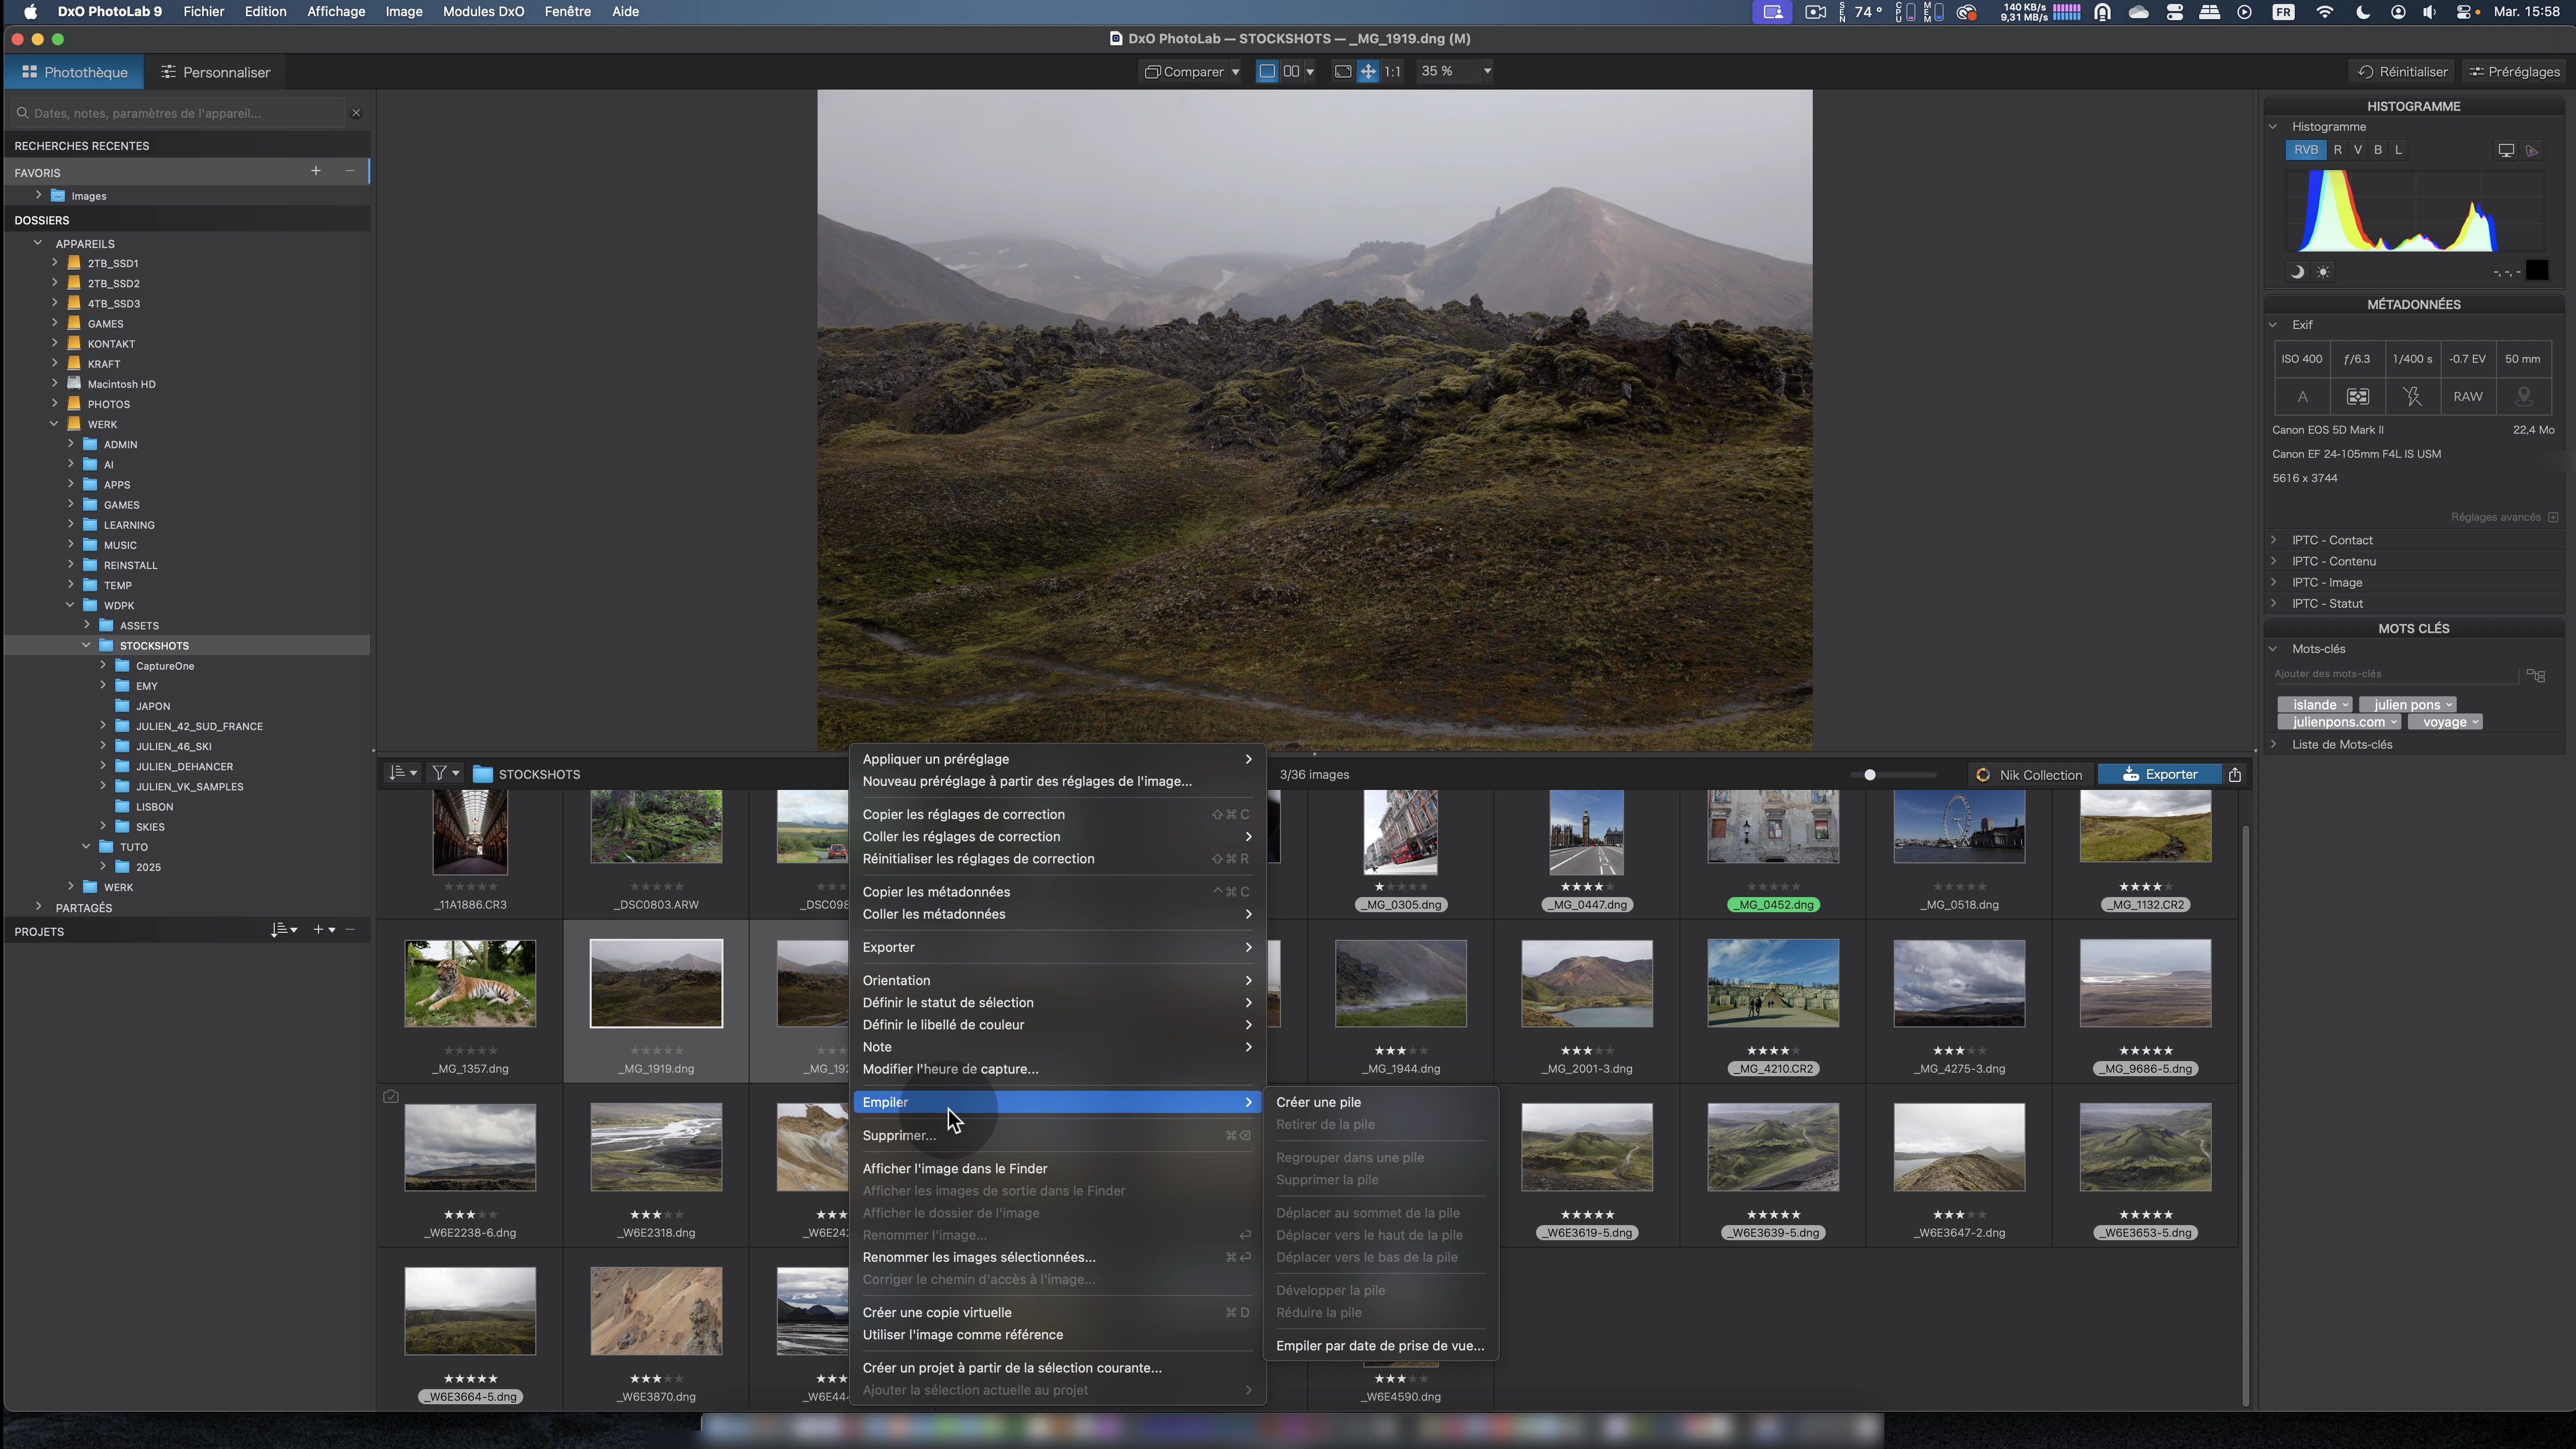Toggle shadow clipping (moon) indicator
The width and height of the screenshot is (2576, 1449).
point(2297,272)
